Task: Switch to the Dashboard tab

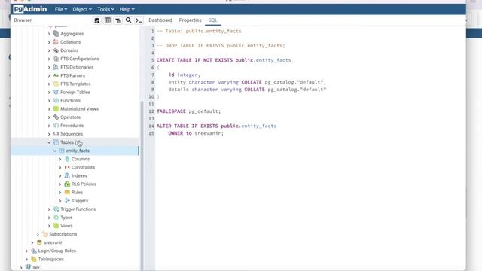Action: (160, 20)
